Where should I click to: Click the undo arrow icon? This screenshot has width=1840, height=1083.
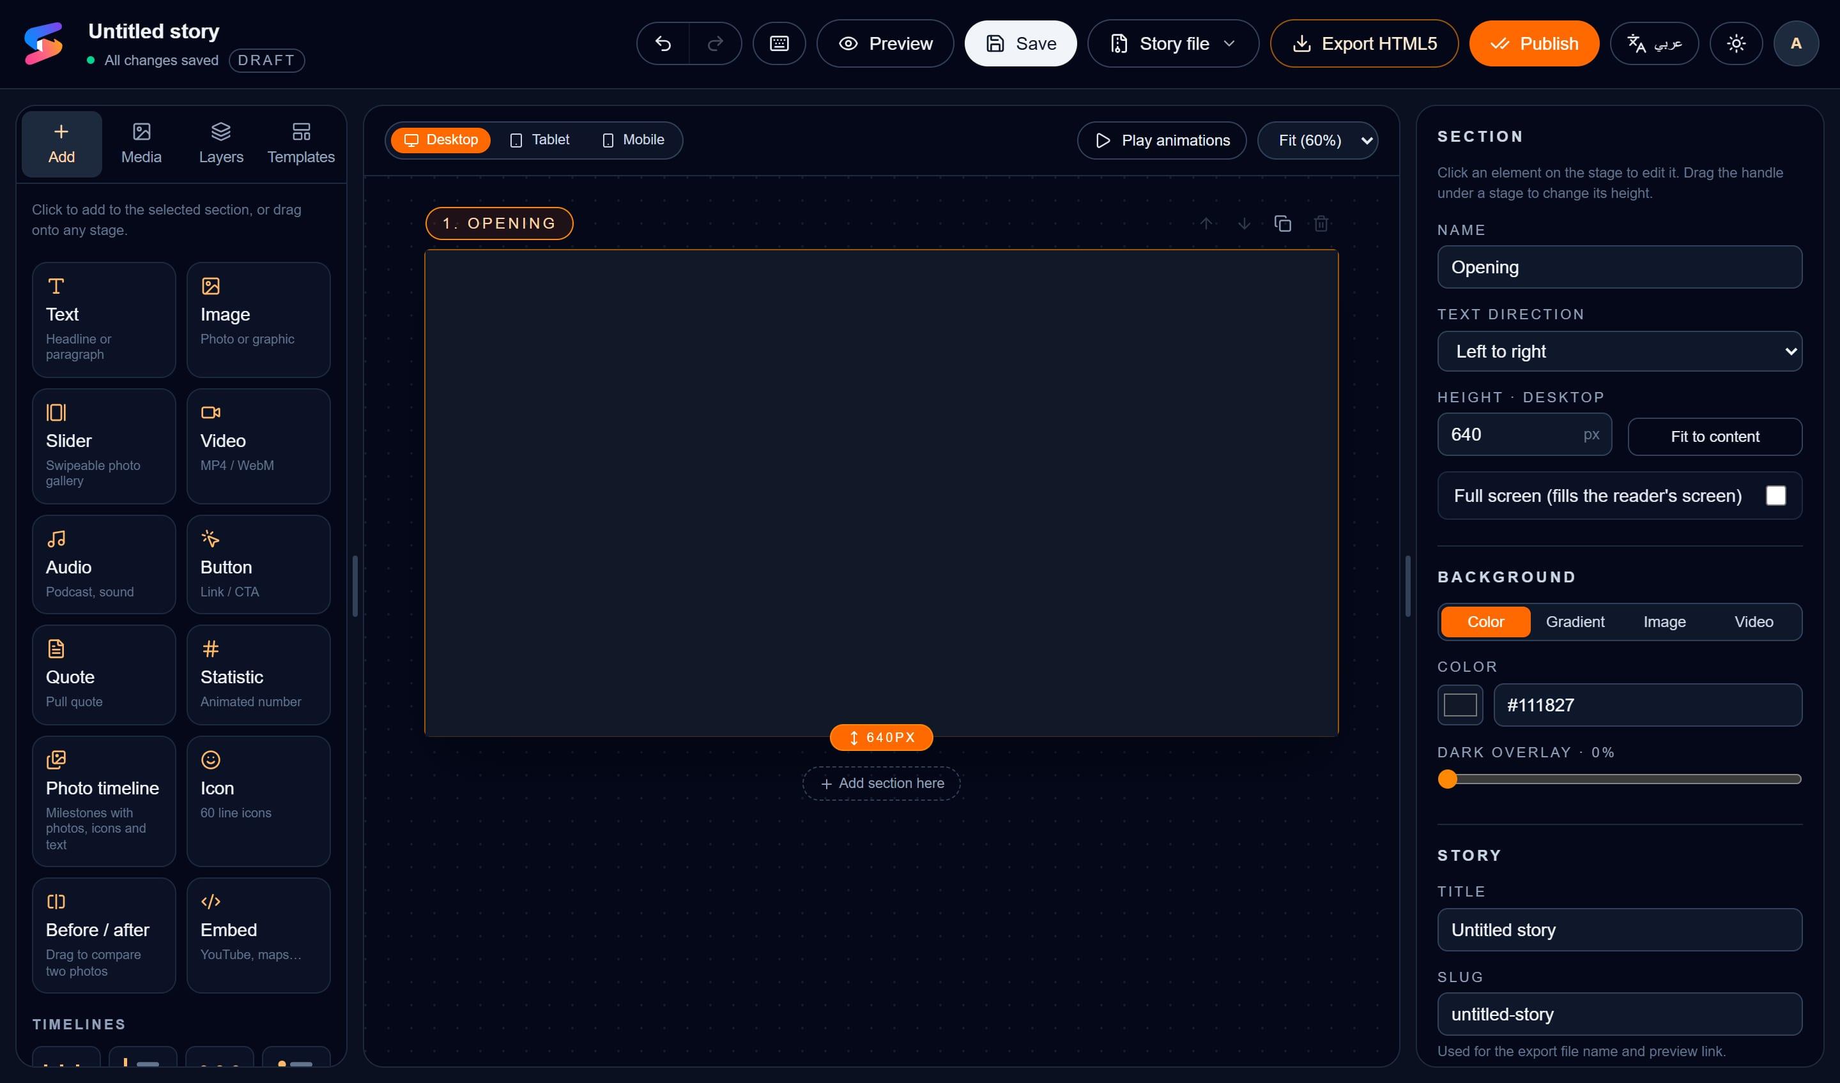663,44
